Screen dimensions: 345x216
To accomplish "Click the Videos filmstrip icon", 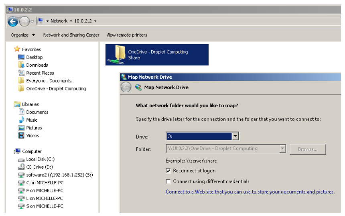I will pos(21,135).
